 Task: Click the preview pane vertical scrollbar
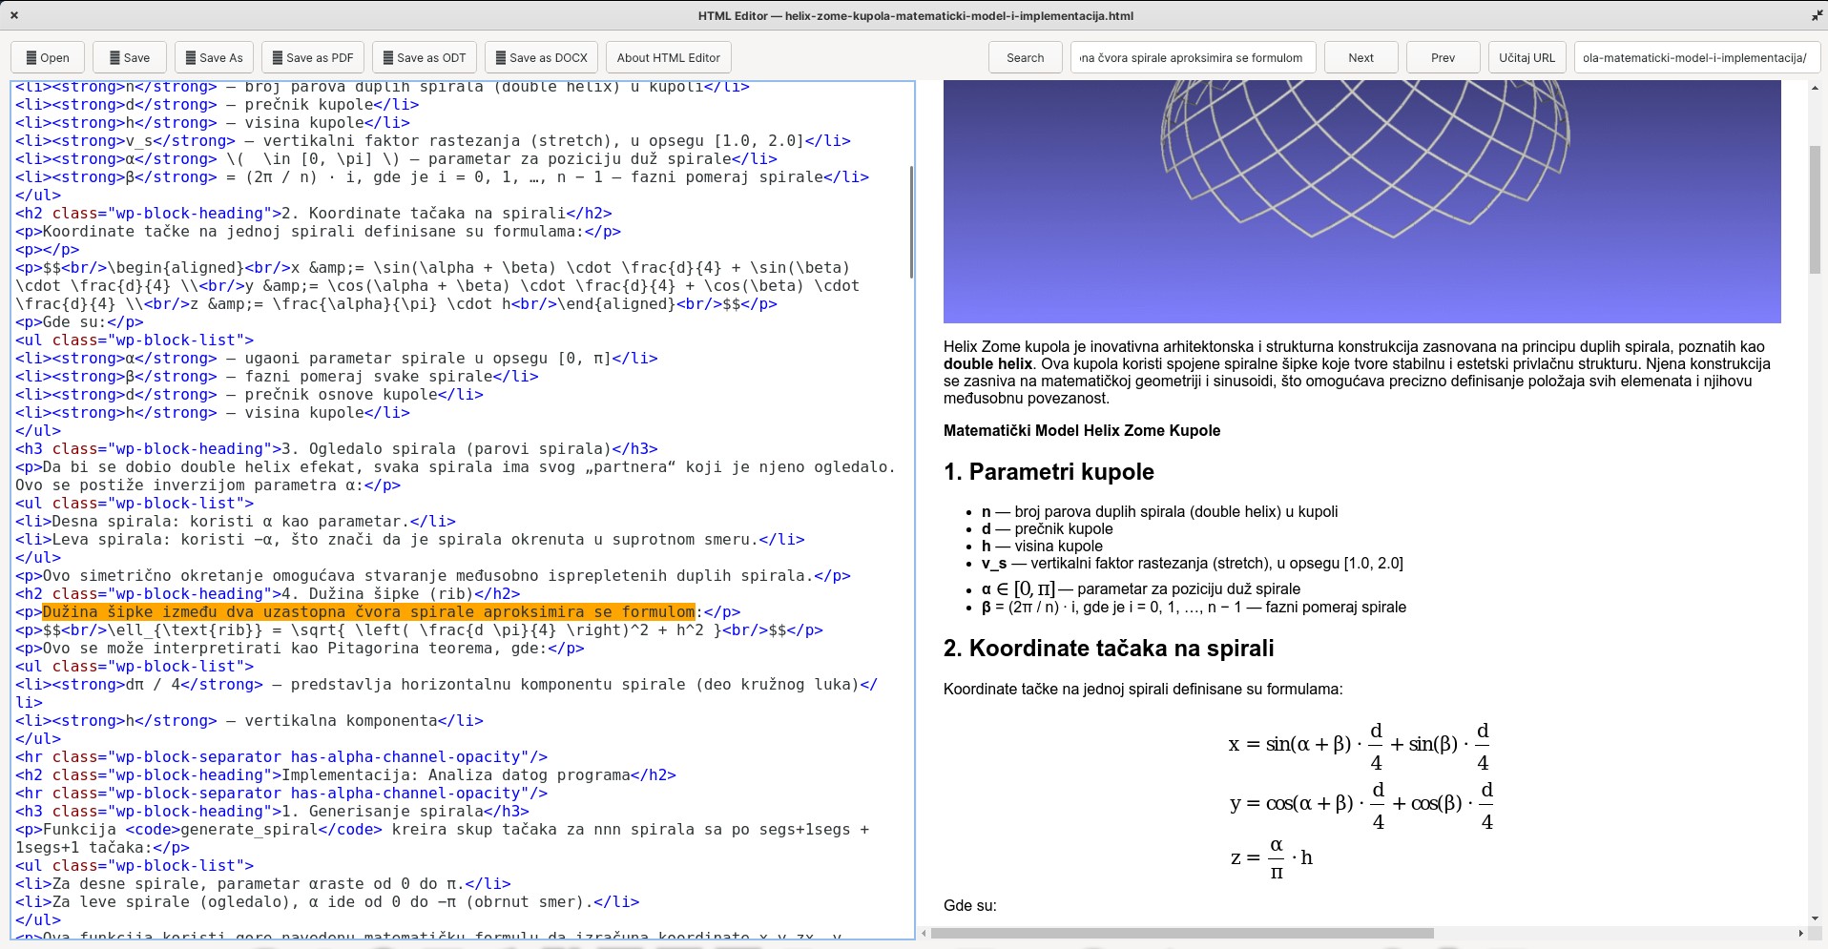click(1815, 210)
